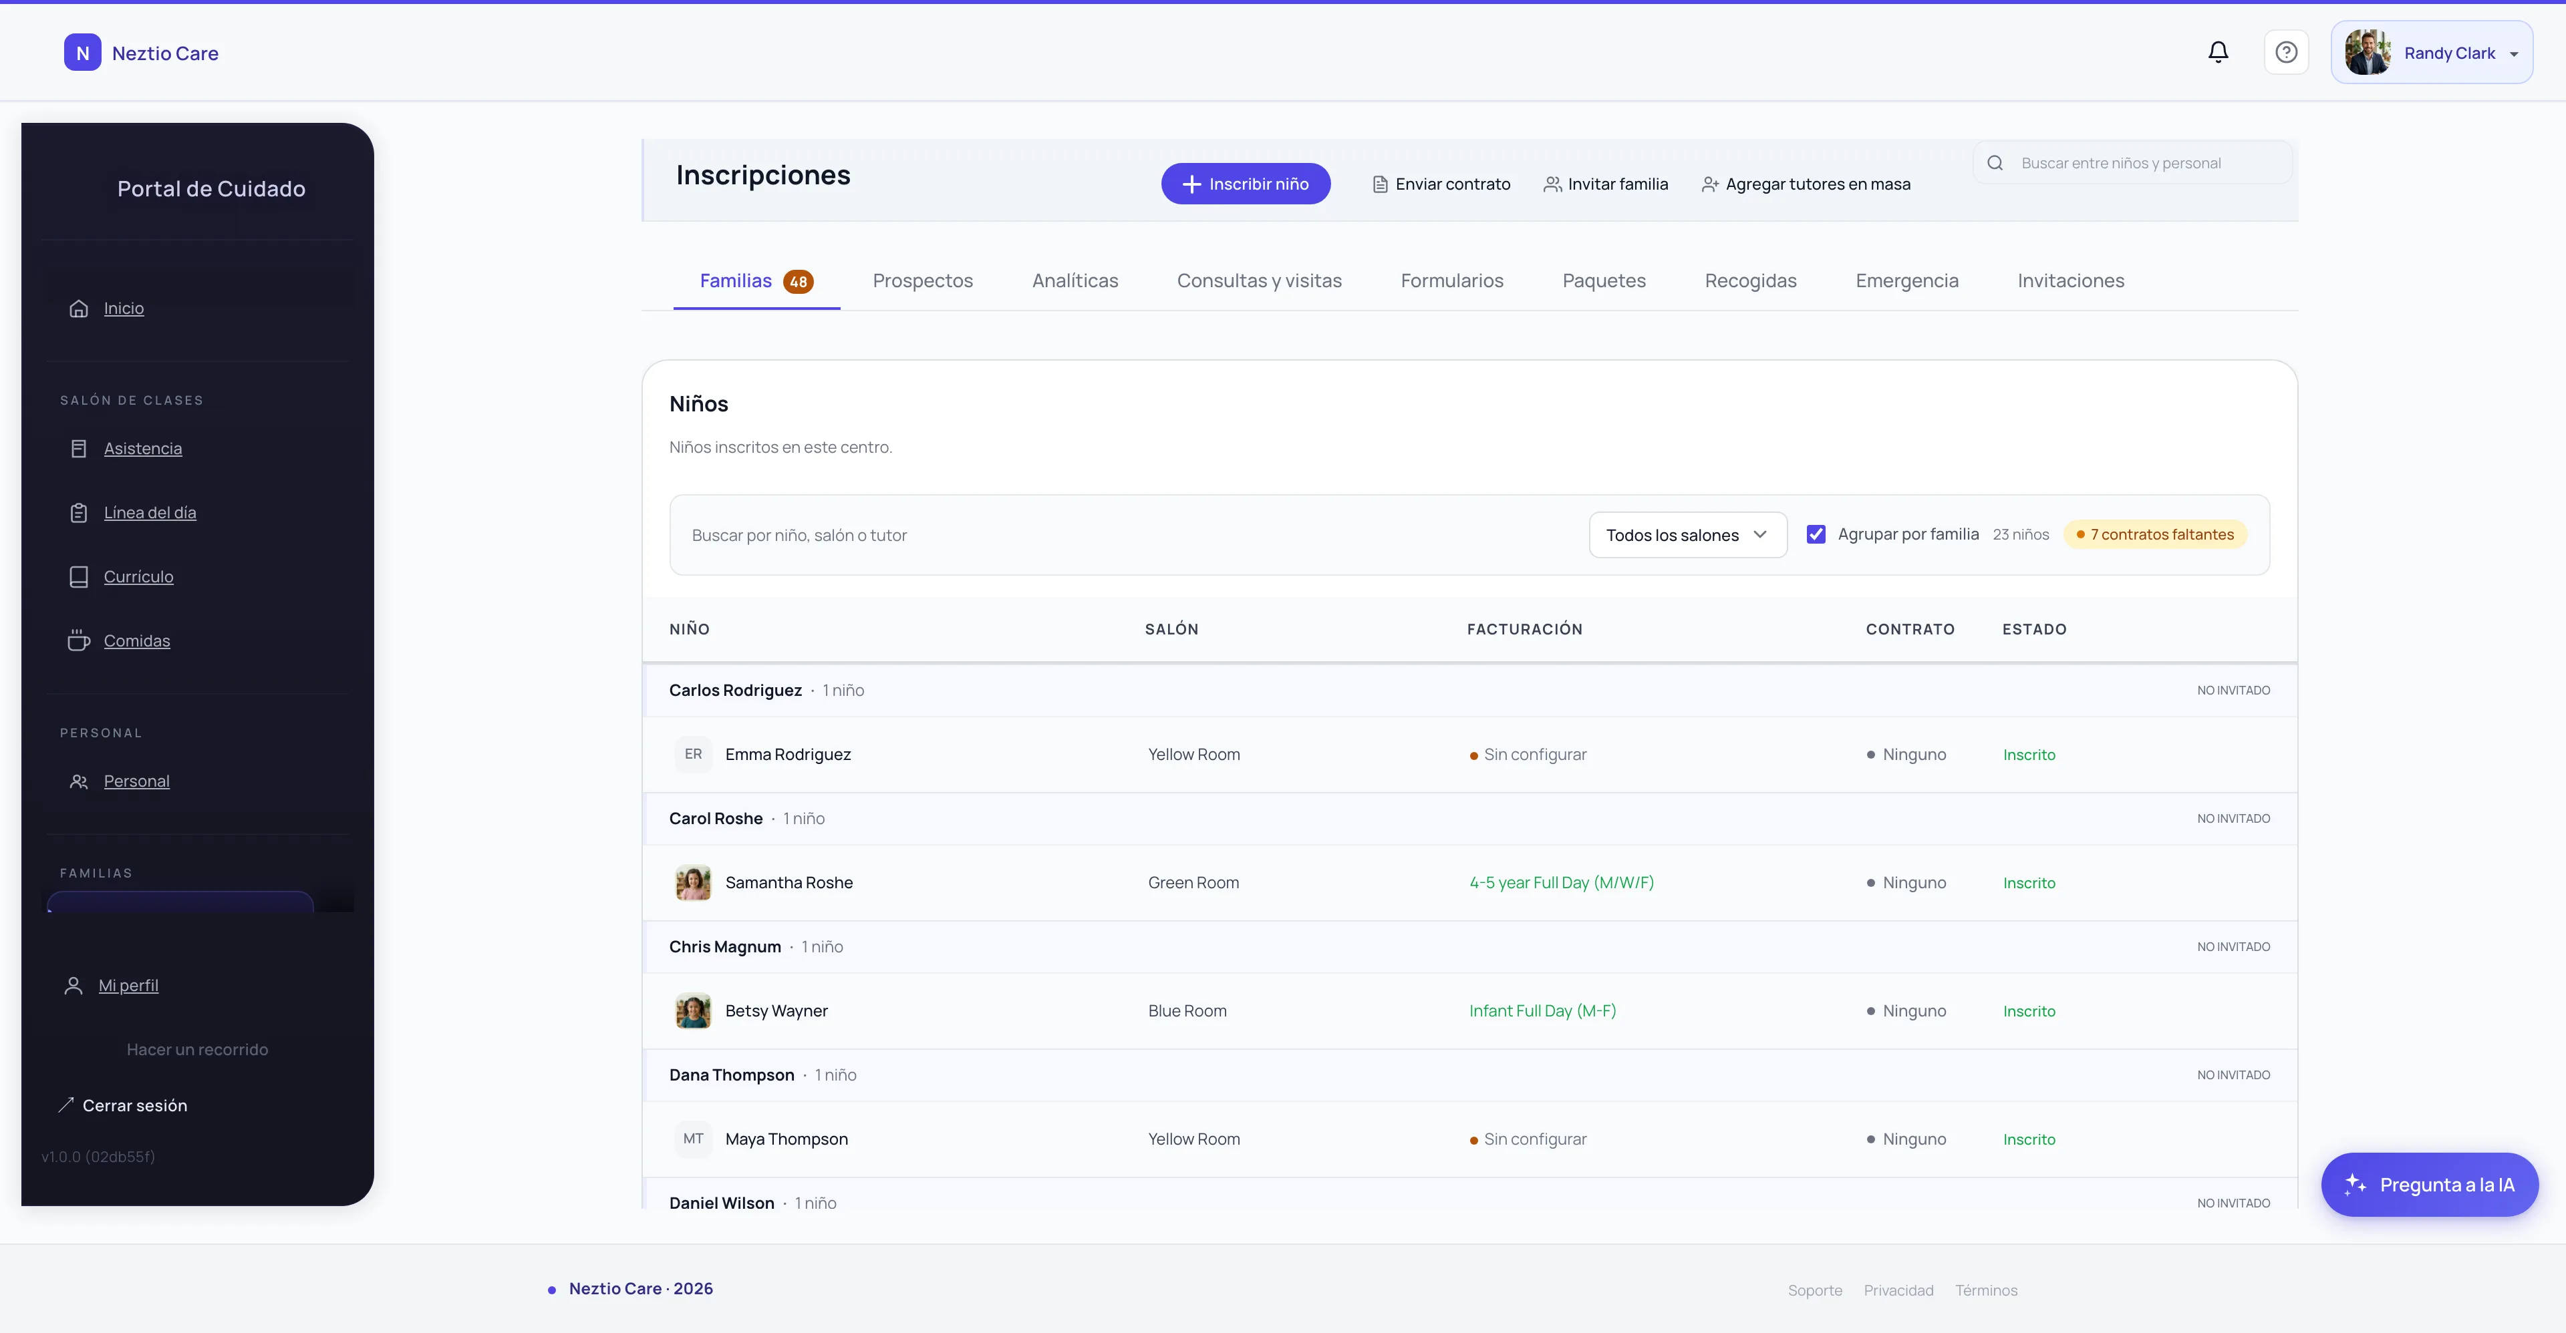The image size is (2566, 1333).
Task: Click the Personal staff icon
Action: 79,781
